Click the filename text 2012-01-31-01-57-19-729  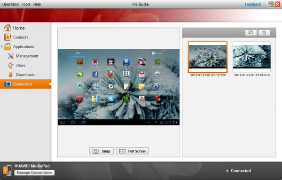(208, 75)
